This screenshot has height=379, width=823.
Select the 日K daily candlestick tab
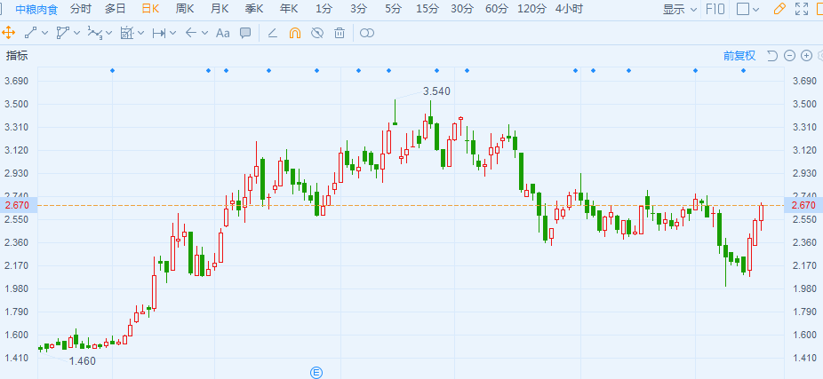[150, 9]
